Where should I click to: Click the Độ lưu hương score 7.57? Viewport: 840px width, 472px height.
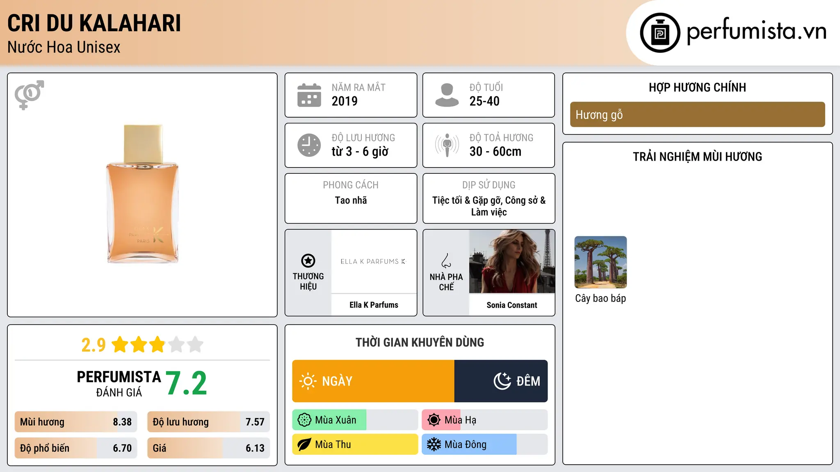[x=255, y=422]
